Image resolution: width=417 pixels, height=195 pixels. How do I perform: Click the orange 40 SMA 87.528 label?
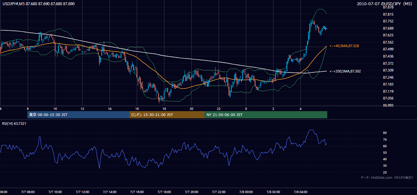coord(344,46)
